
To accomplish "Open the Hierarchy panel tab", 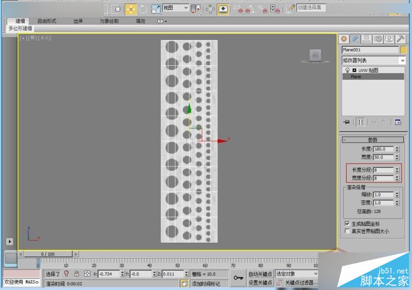I will pyautogui.click(x=366, y=40).
